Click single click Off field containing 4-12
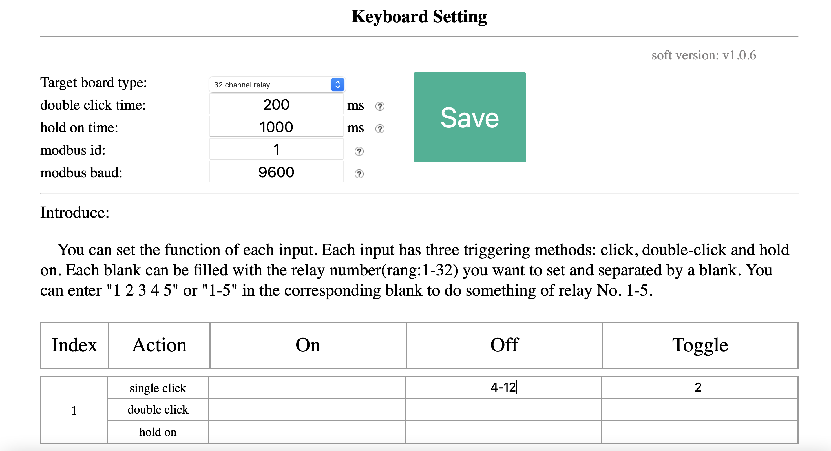Viewport: 831px width, 451px height. 503,388
